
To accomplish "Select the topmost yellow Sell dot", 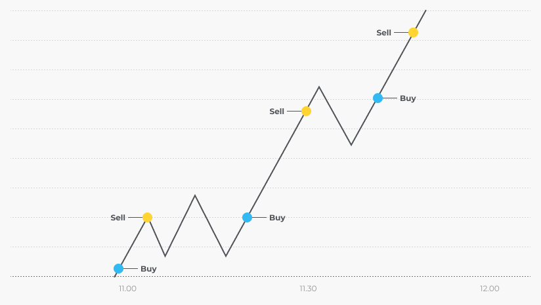I will point(413,33).
